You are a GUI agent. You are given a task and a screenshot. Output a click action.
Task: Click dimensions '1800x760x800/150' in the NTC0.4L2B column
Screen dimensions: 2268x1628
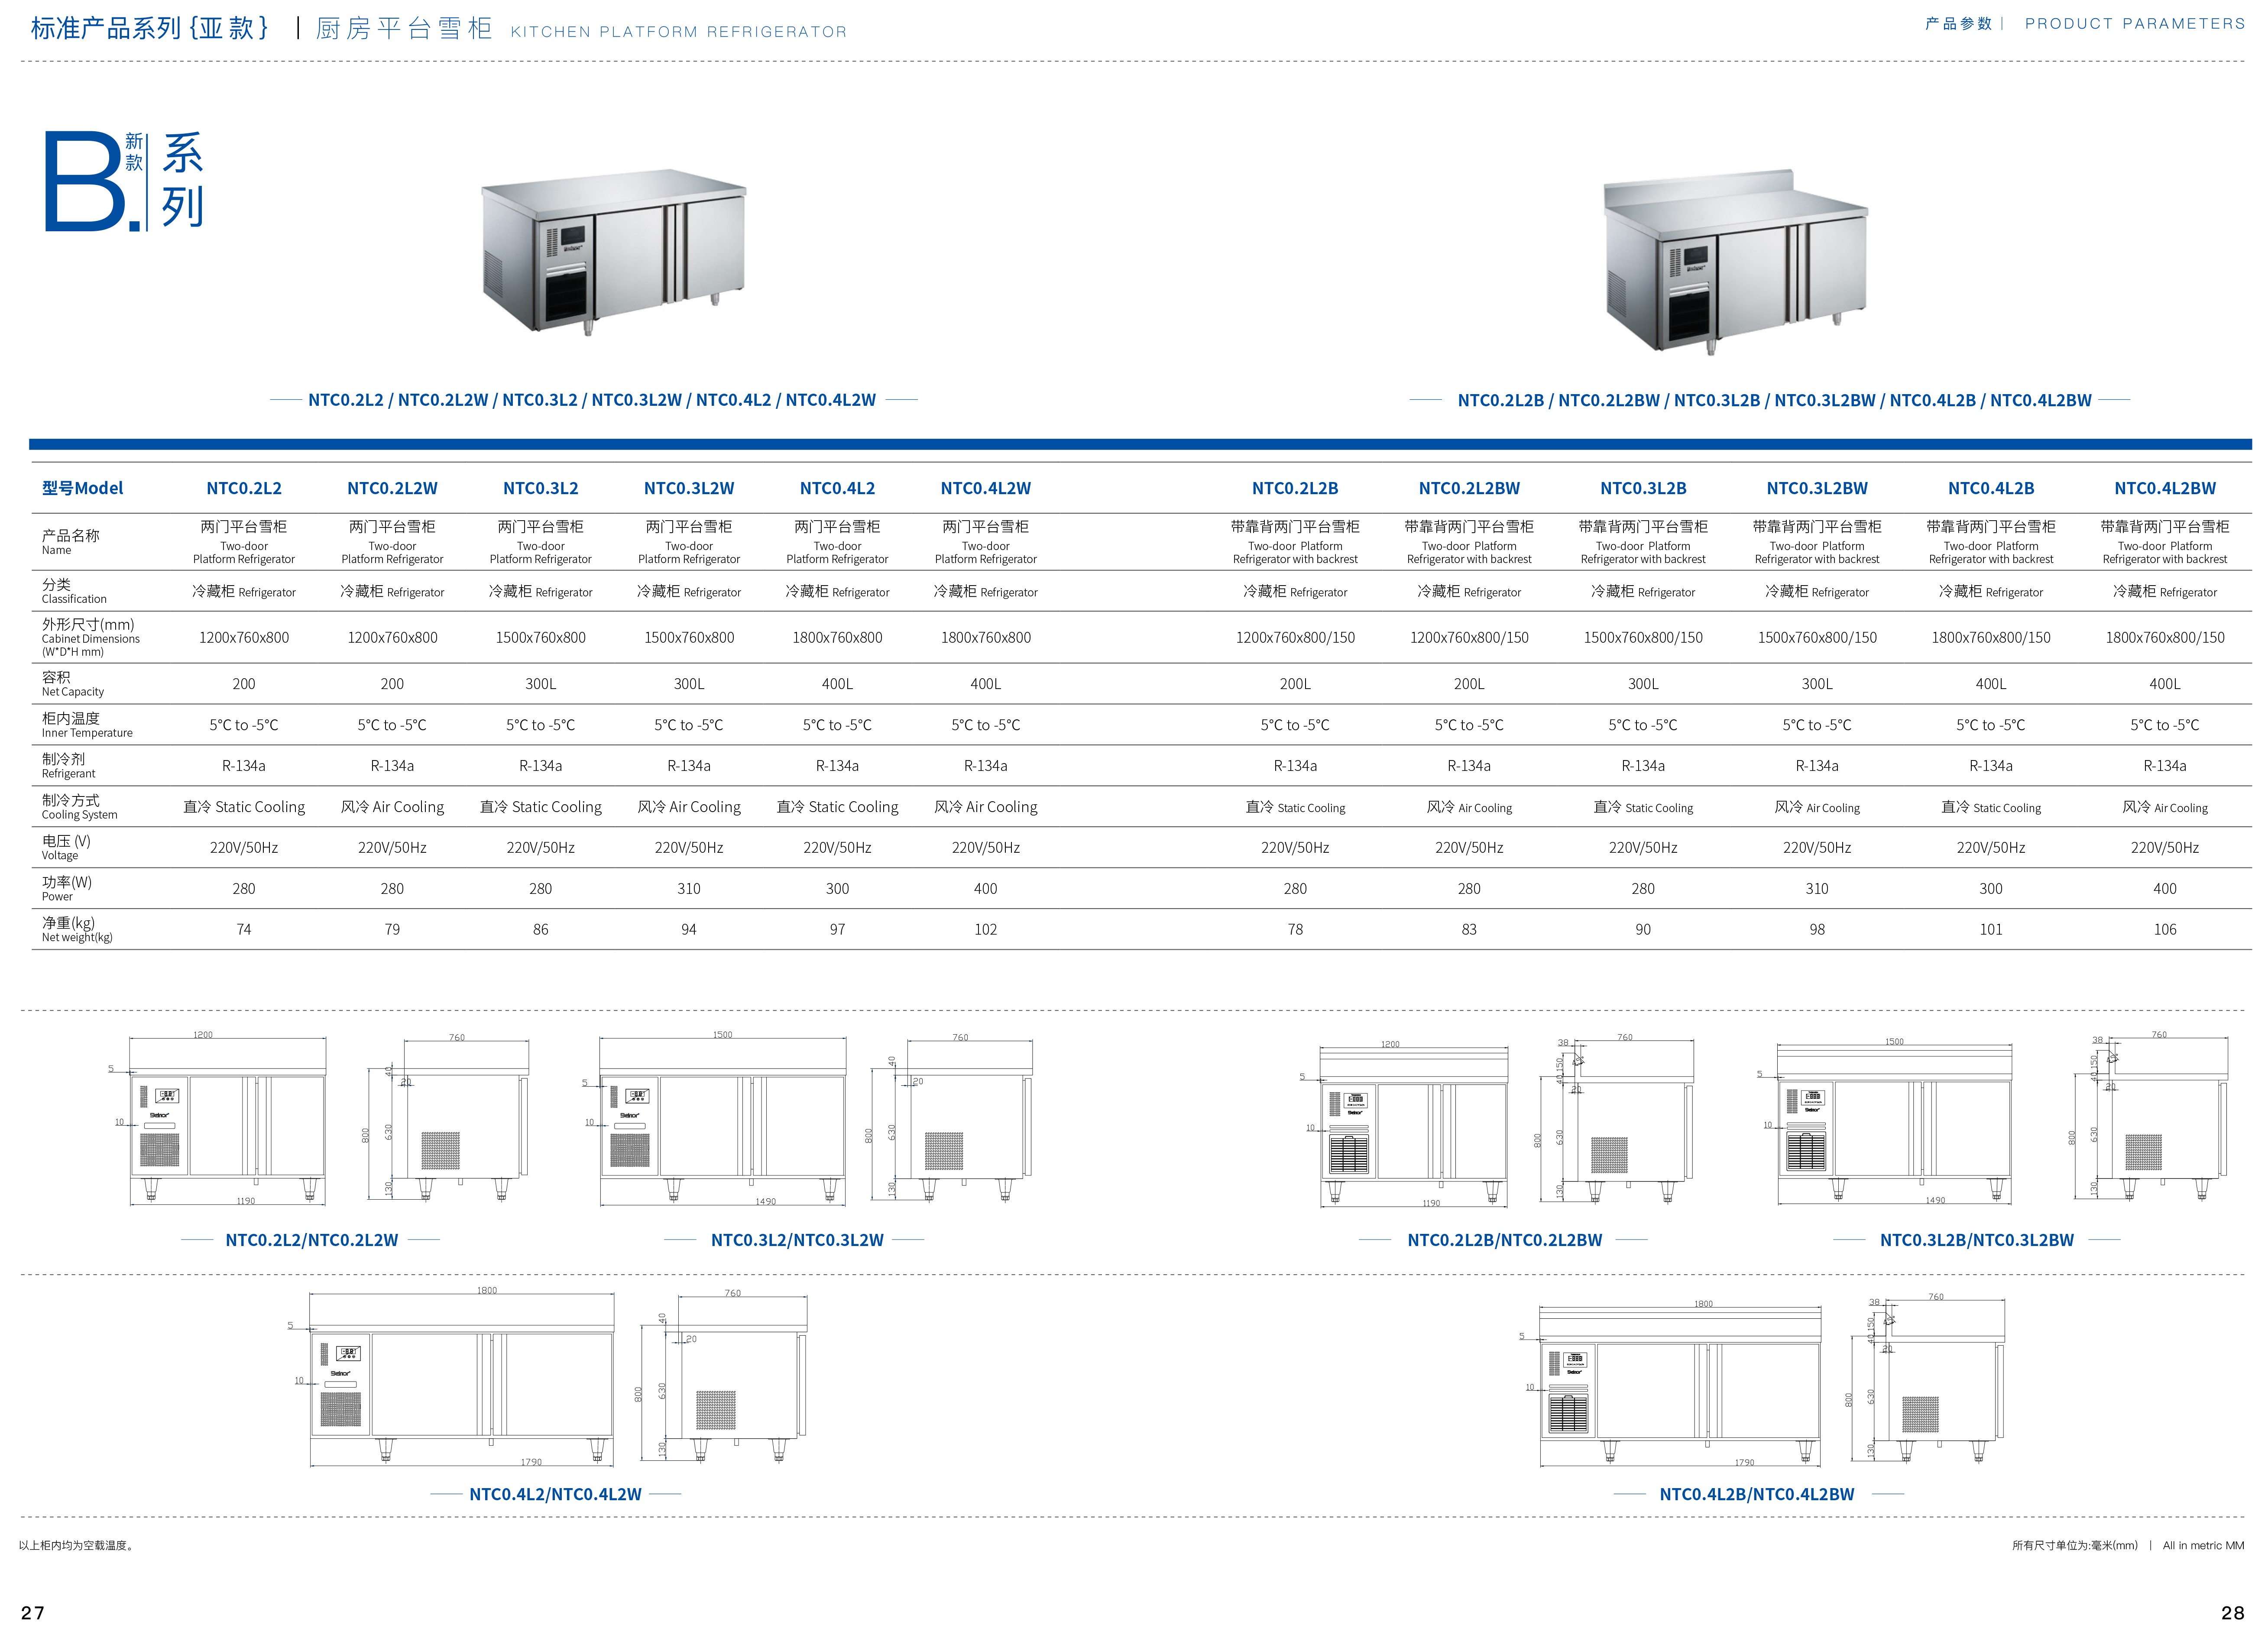tap(1991, 637)
